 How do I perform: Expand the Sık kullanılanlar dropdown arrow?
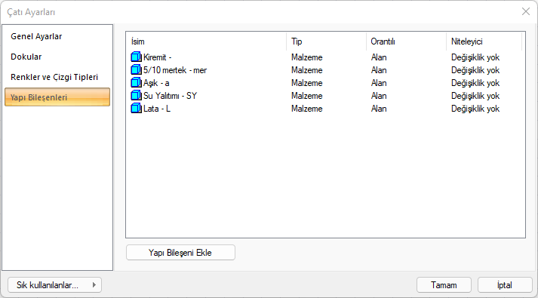94,285
